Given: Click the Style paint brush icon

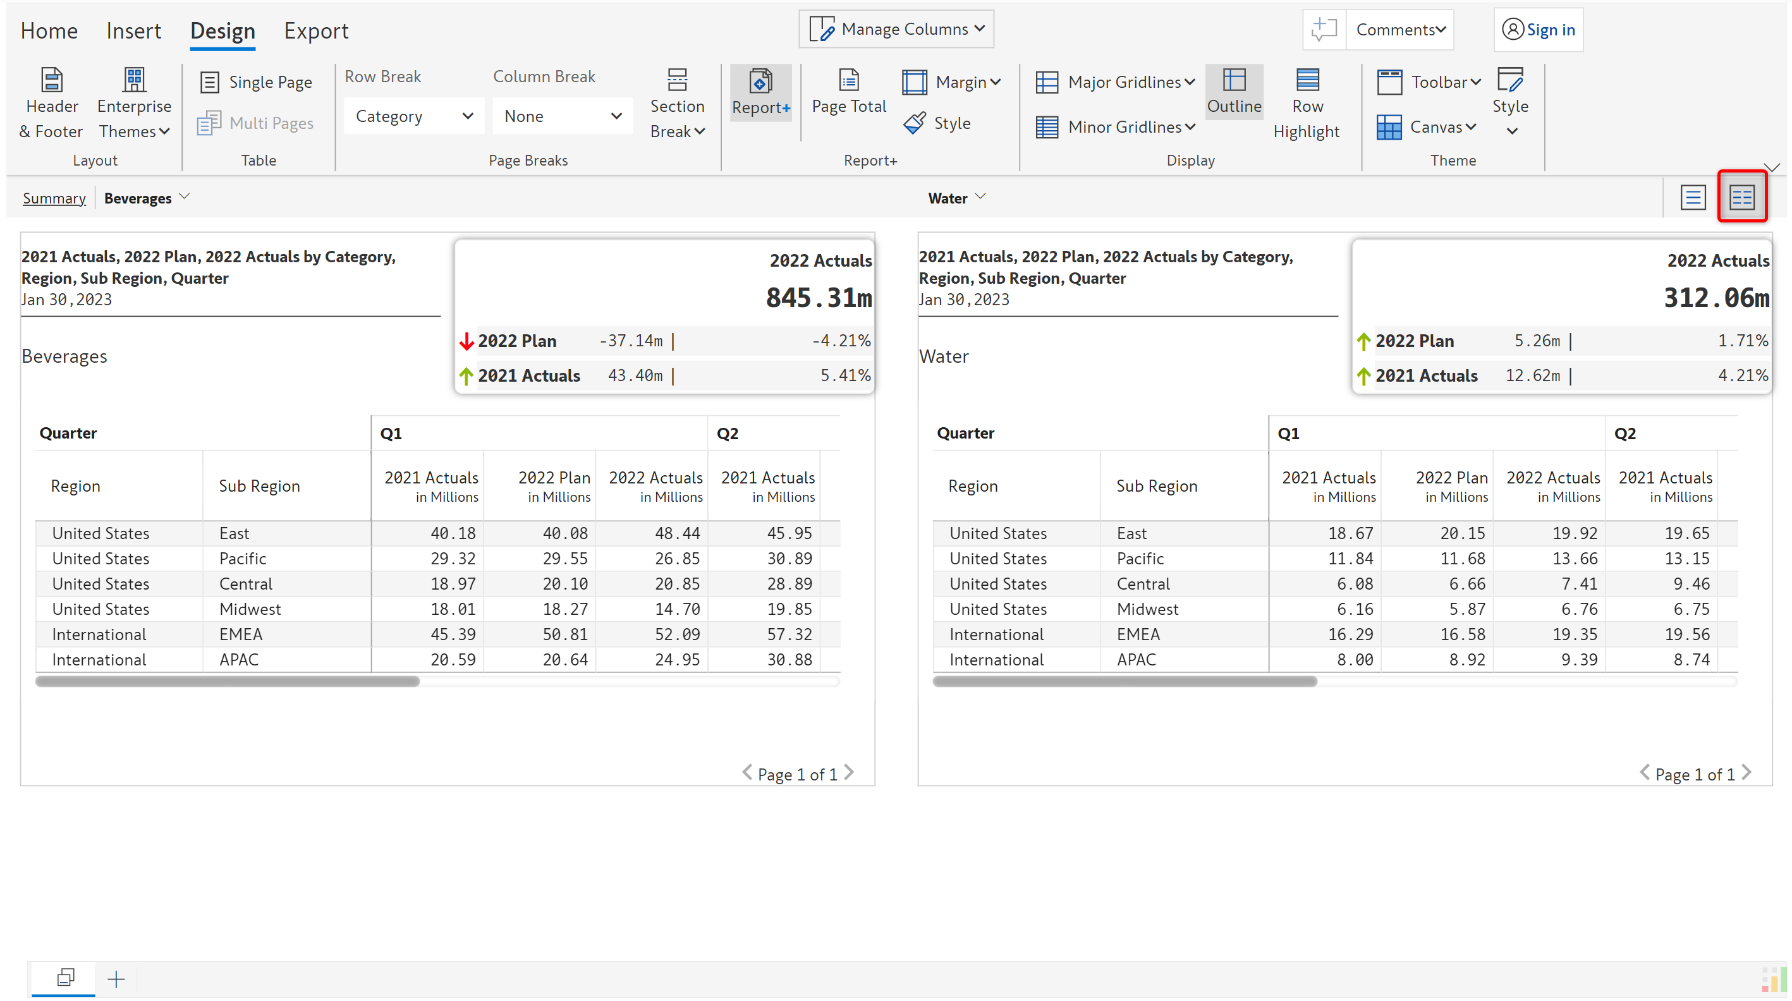Looking at the screenshot, I should [915, 123].
